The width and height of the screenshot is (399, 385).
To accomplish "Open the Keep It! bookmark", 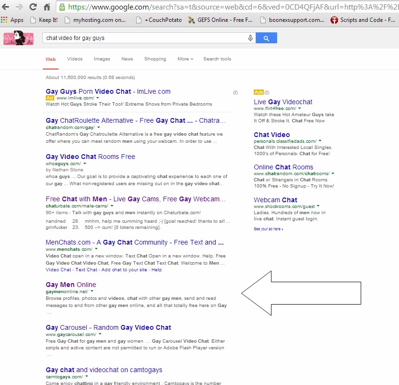I will coord(44,20).
